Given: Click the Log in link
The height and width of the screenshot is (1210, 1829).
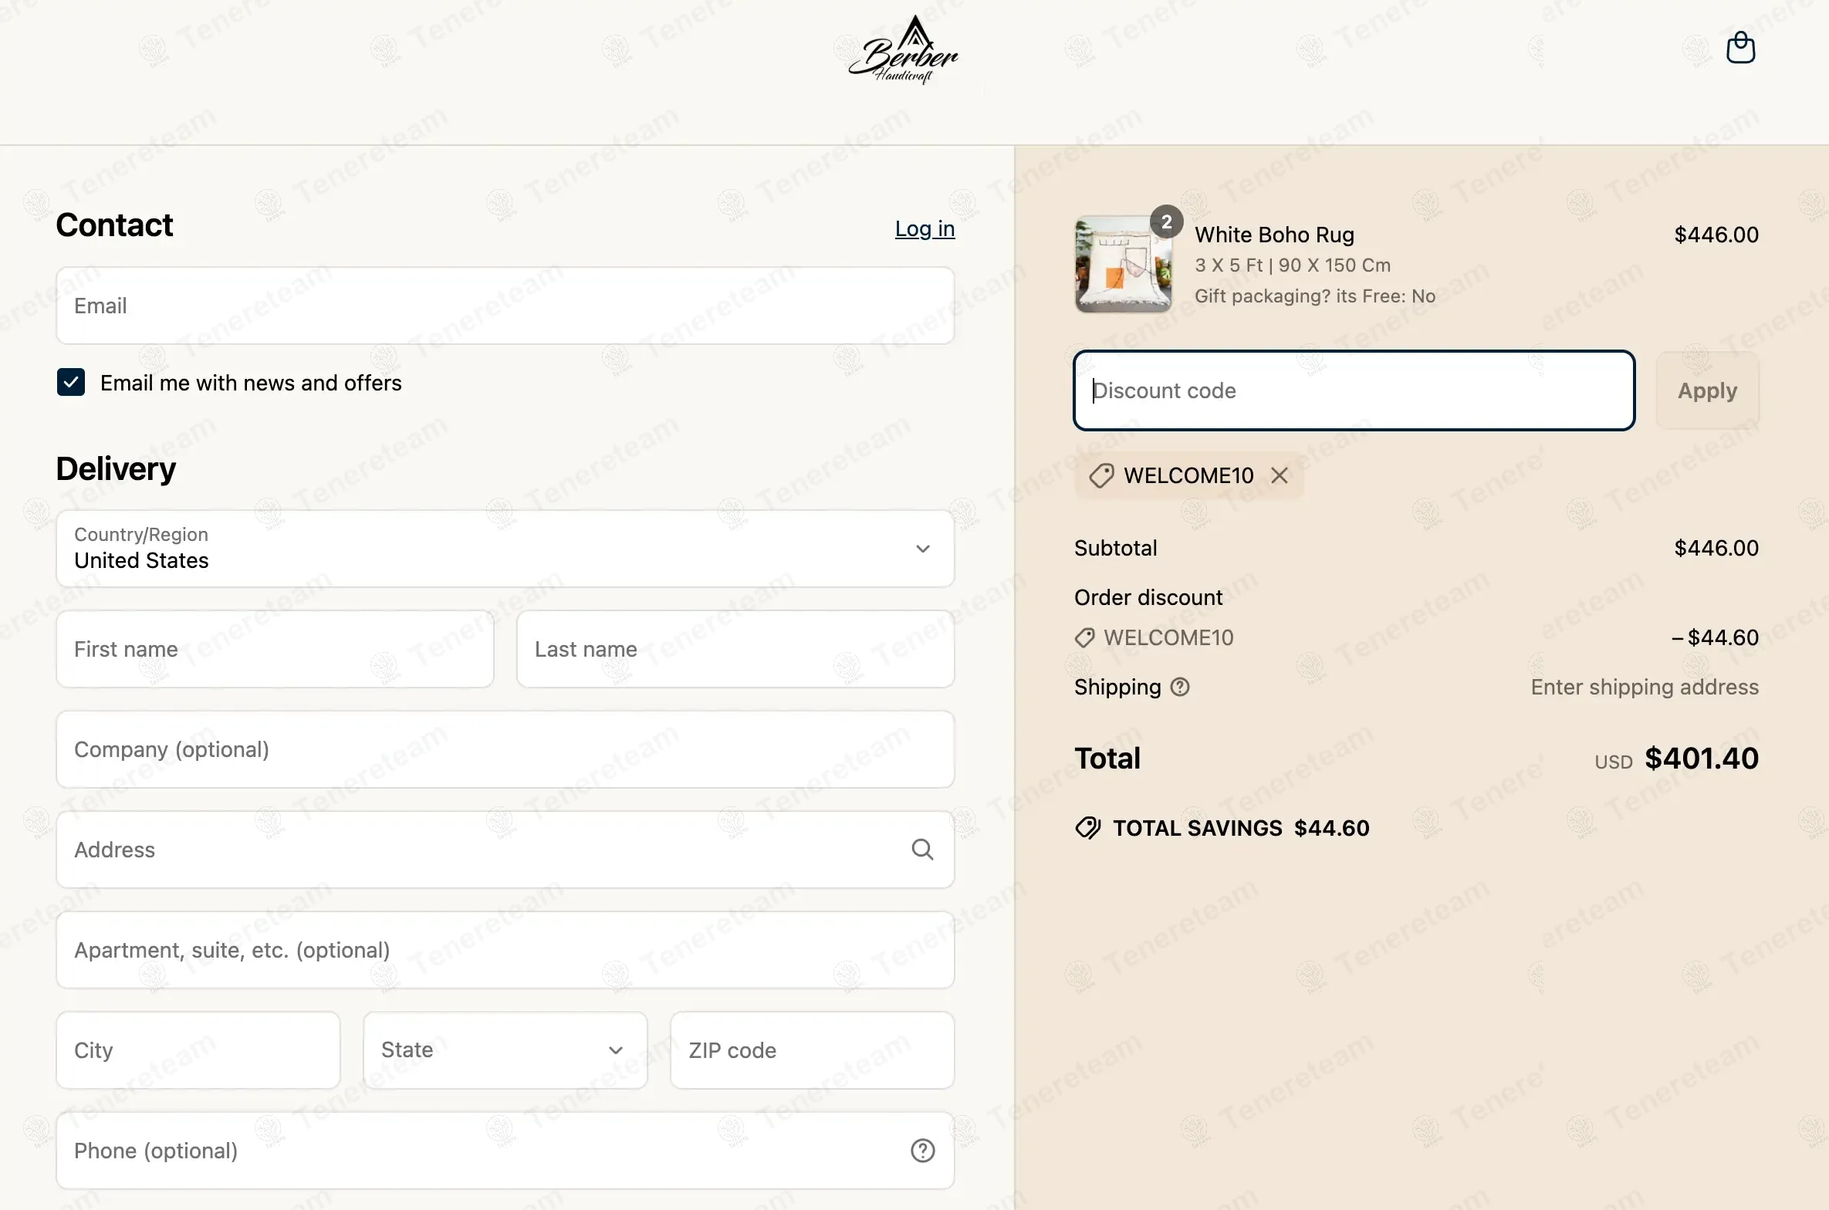Looking at the screenshot, I should tap(925, 228).
